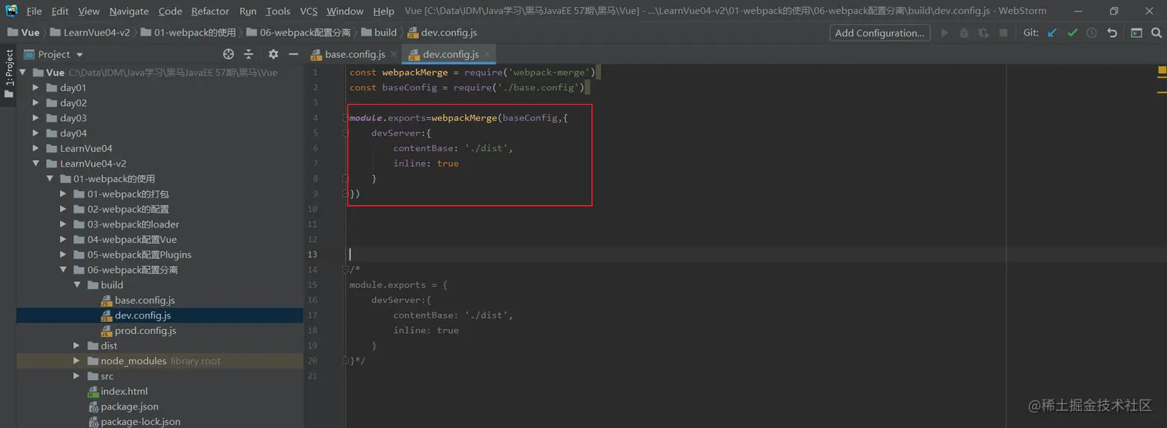Click the dev.config.js breadcrumb
The image size is (1167, 428).
pos(441,32)
